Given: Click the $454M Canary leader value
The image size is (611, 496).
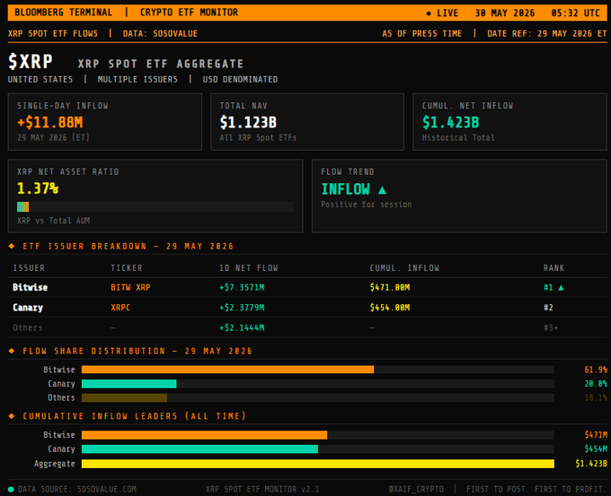Looking at the screenshot, I should 596,449.
